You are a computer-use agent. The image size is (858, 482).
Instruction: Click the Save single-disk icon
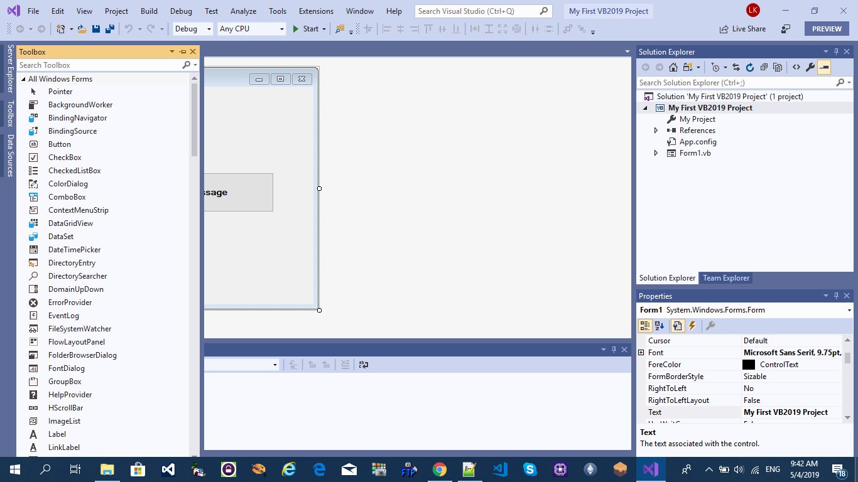96,29
